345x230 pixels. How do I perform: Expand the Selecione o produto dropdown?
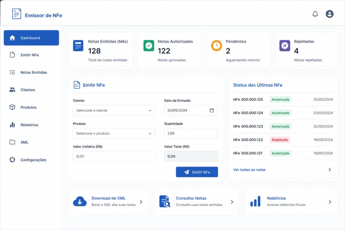coord(114,133)
